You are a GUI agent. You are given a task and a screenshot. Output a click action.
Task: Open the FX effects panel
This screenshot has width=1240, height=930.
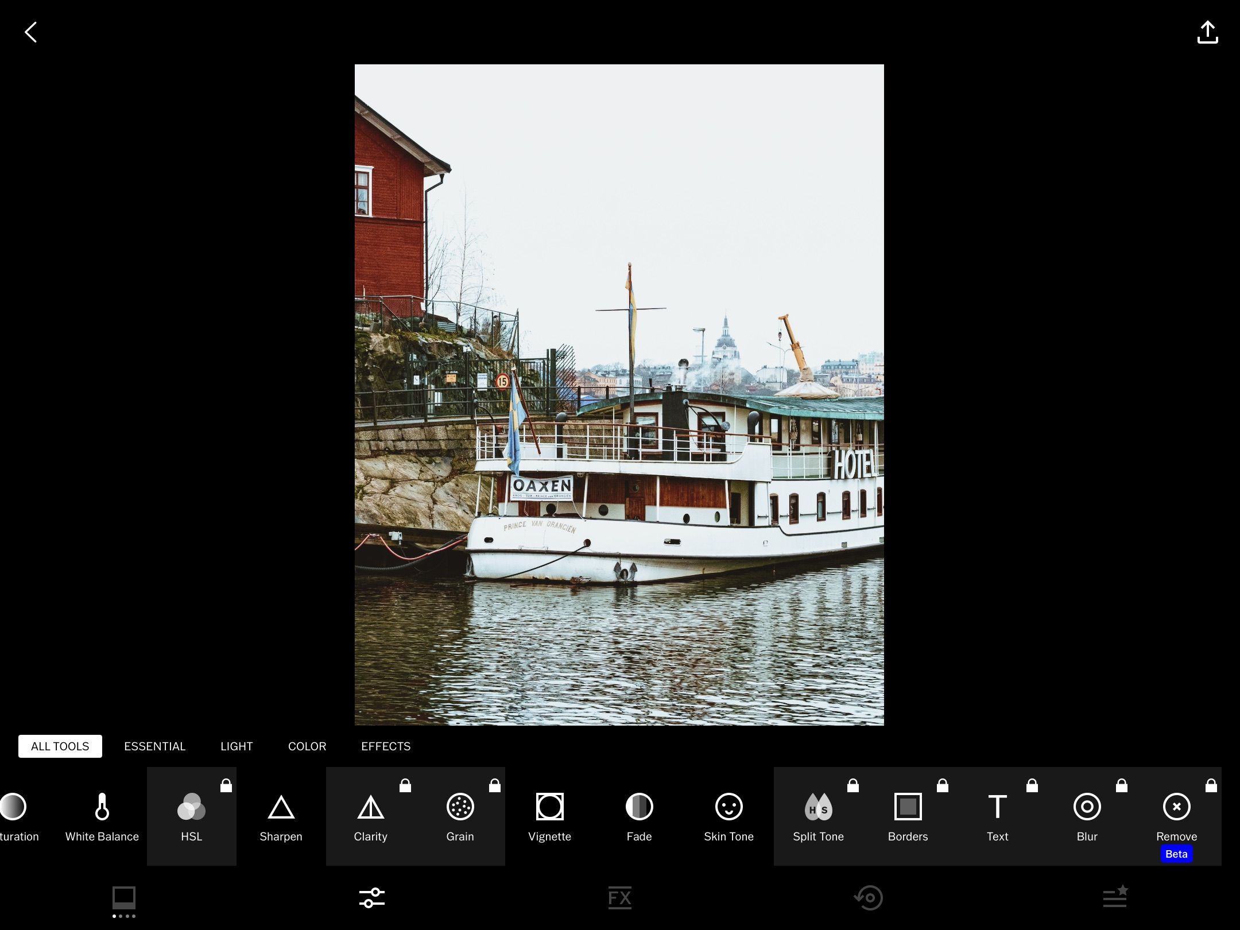[619, 897]
